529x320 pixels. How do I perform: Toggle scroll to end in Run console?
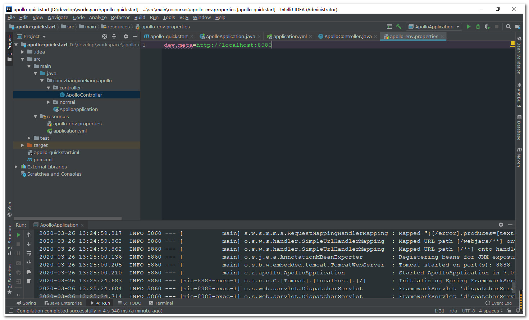click(x=29, y=263)
